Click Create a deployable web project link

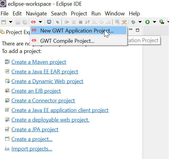pos(50,120)
